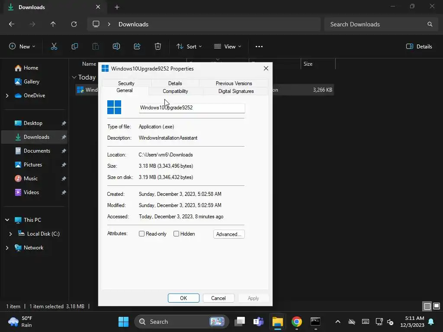Screen dimensions: 443x332
Task: Click the Share icon in toolbar
Action: click(137, 47)
